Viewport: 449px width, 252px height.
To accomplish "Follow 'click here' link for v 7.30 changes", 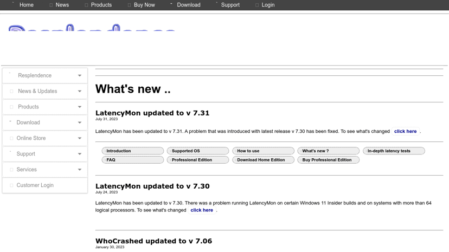I will 202,210.
